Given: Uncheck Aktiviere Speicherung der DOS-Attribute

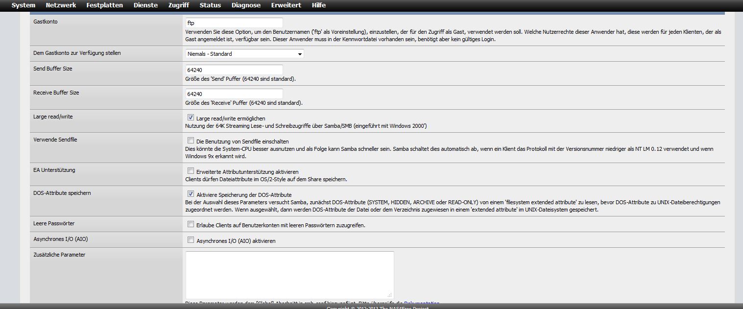Looking at the screenshot, I should [191, 194].
